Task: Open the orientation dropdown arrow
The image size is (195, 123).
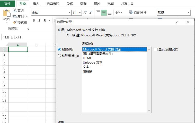Action: 121,13
